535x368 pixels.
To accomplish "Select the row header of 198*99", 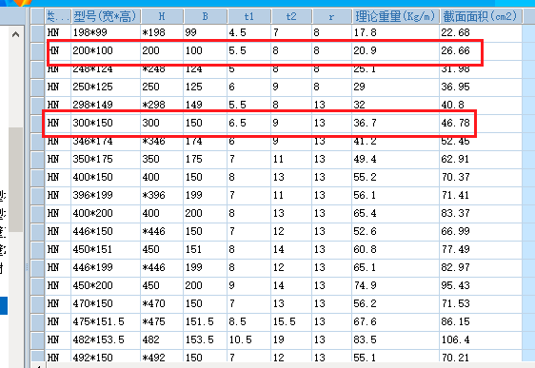I will (x=37, y=32).
